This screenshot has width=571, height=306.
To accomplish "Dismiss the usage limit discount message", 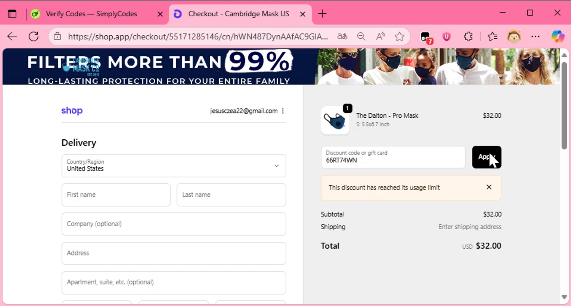I will click(489, 187).
